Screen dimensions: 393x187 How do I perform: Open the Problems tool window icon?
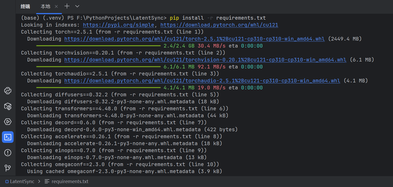[8, 153]
